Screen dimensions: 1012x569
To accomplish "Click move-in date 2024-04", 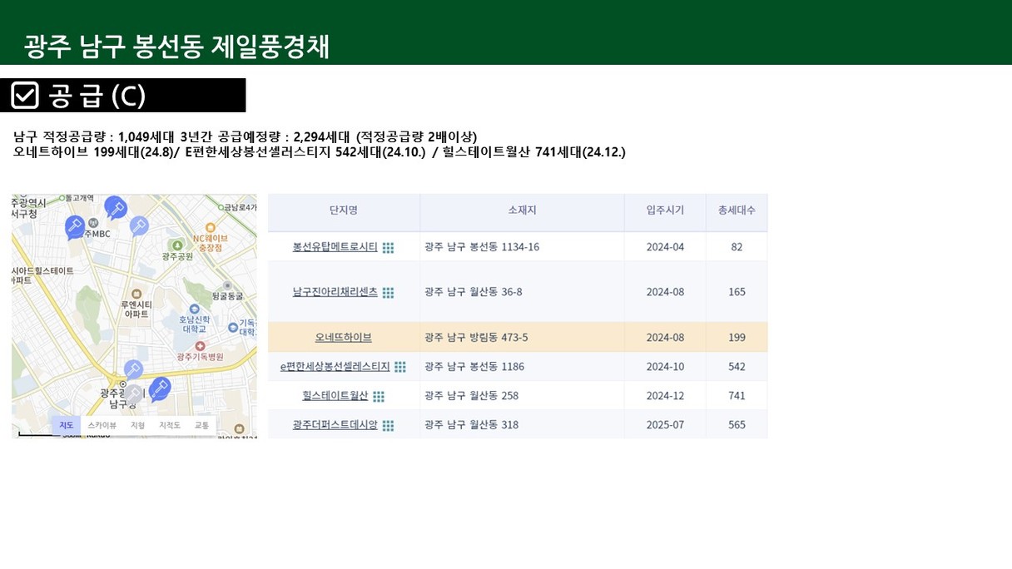I will tap(666, 247).
